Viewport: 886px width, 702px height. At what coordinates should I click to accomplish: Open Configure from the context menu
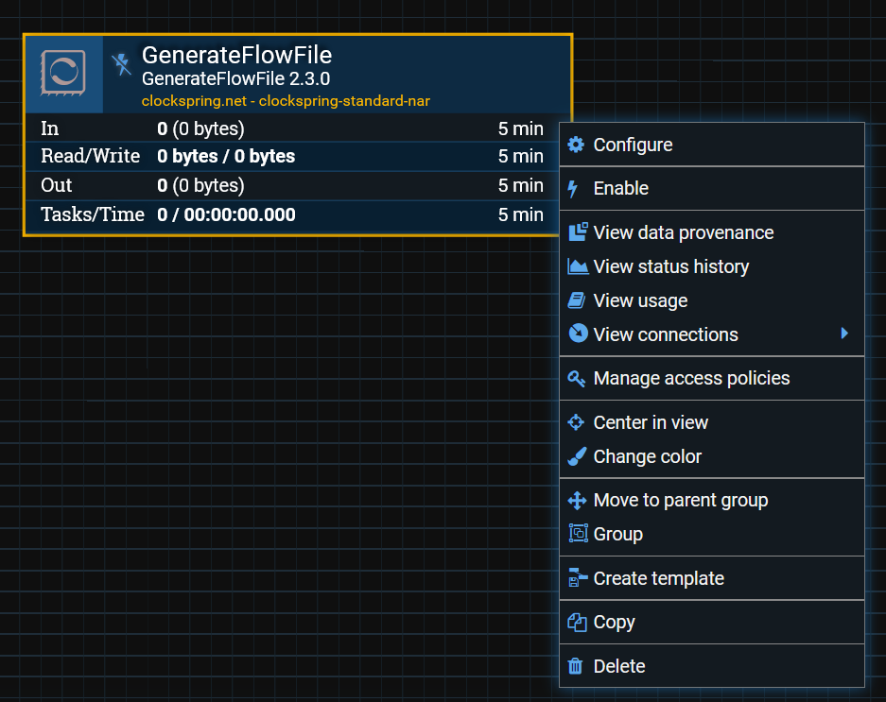[712, 145]
